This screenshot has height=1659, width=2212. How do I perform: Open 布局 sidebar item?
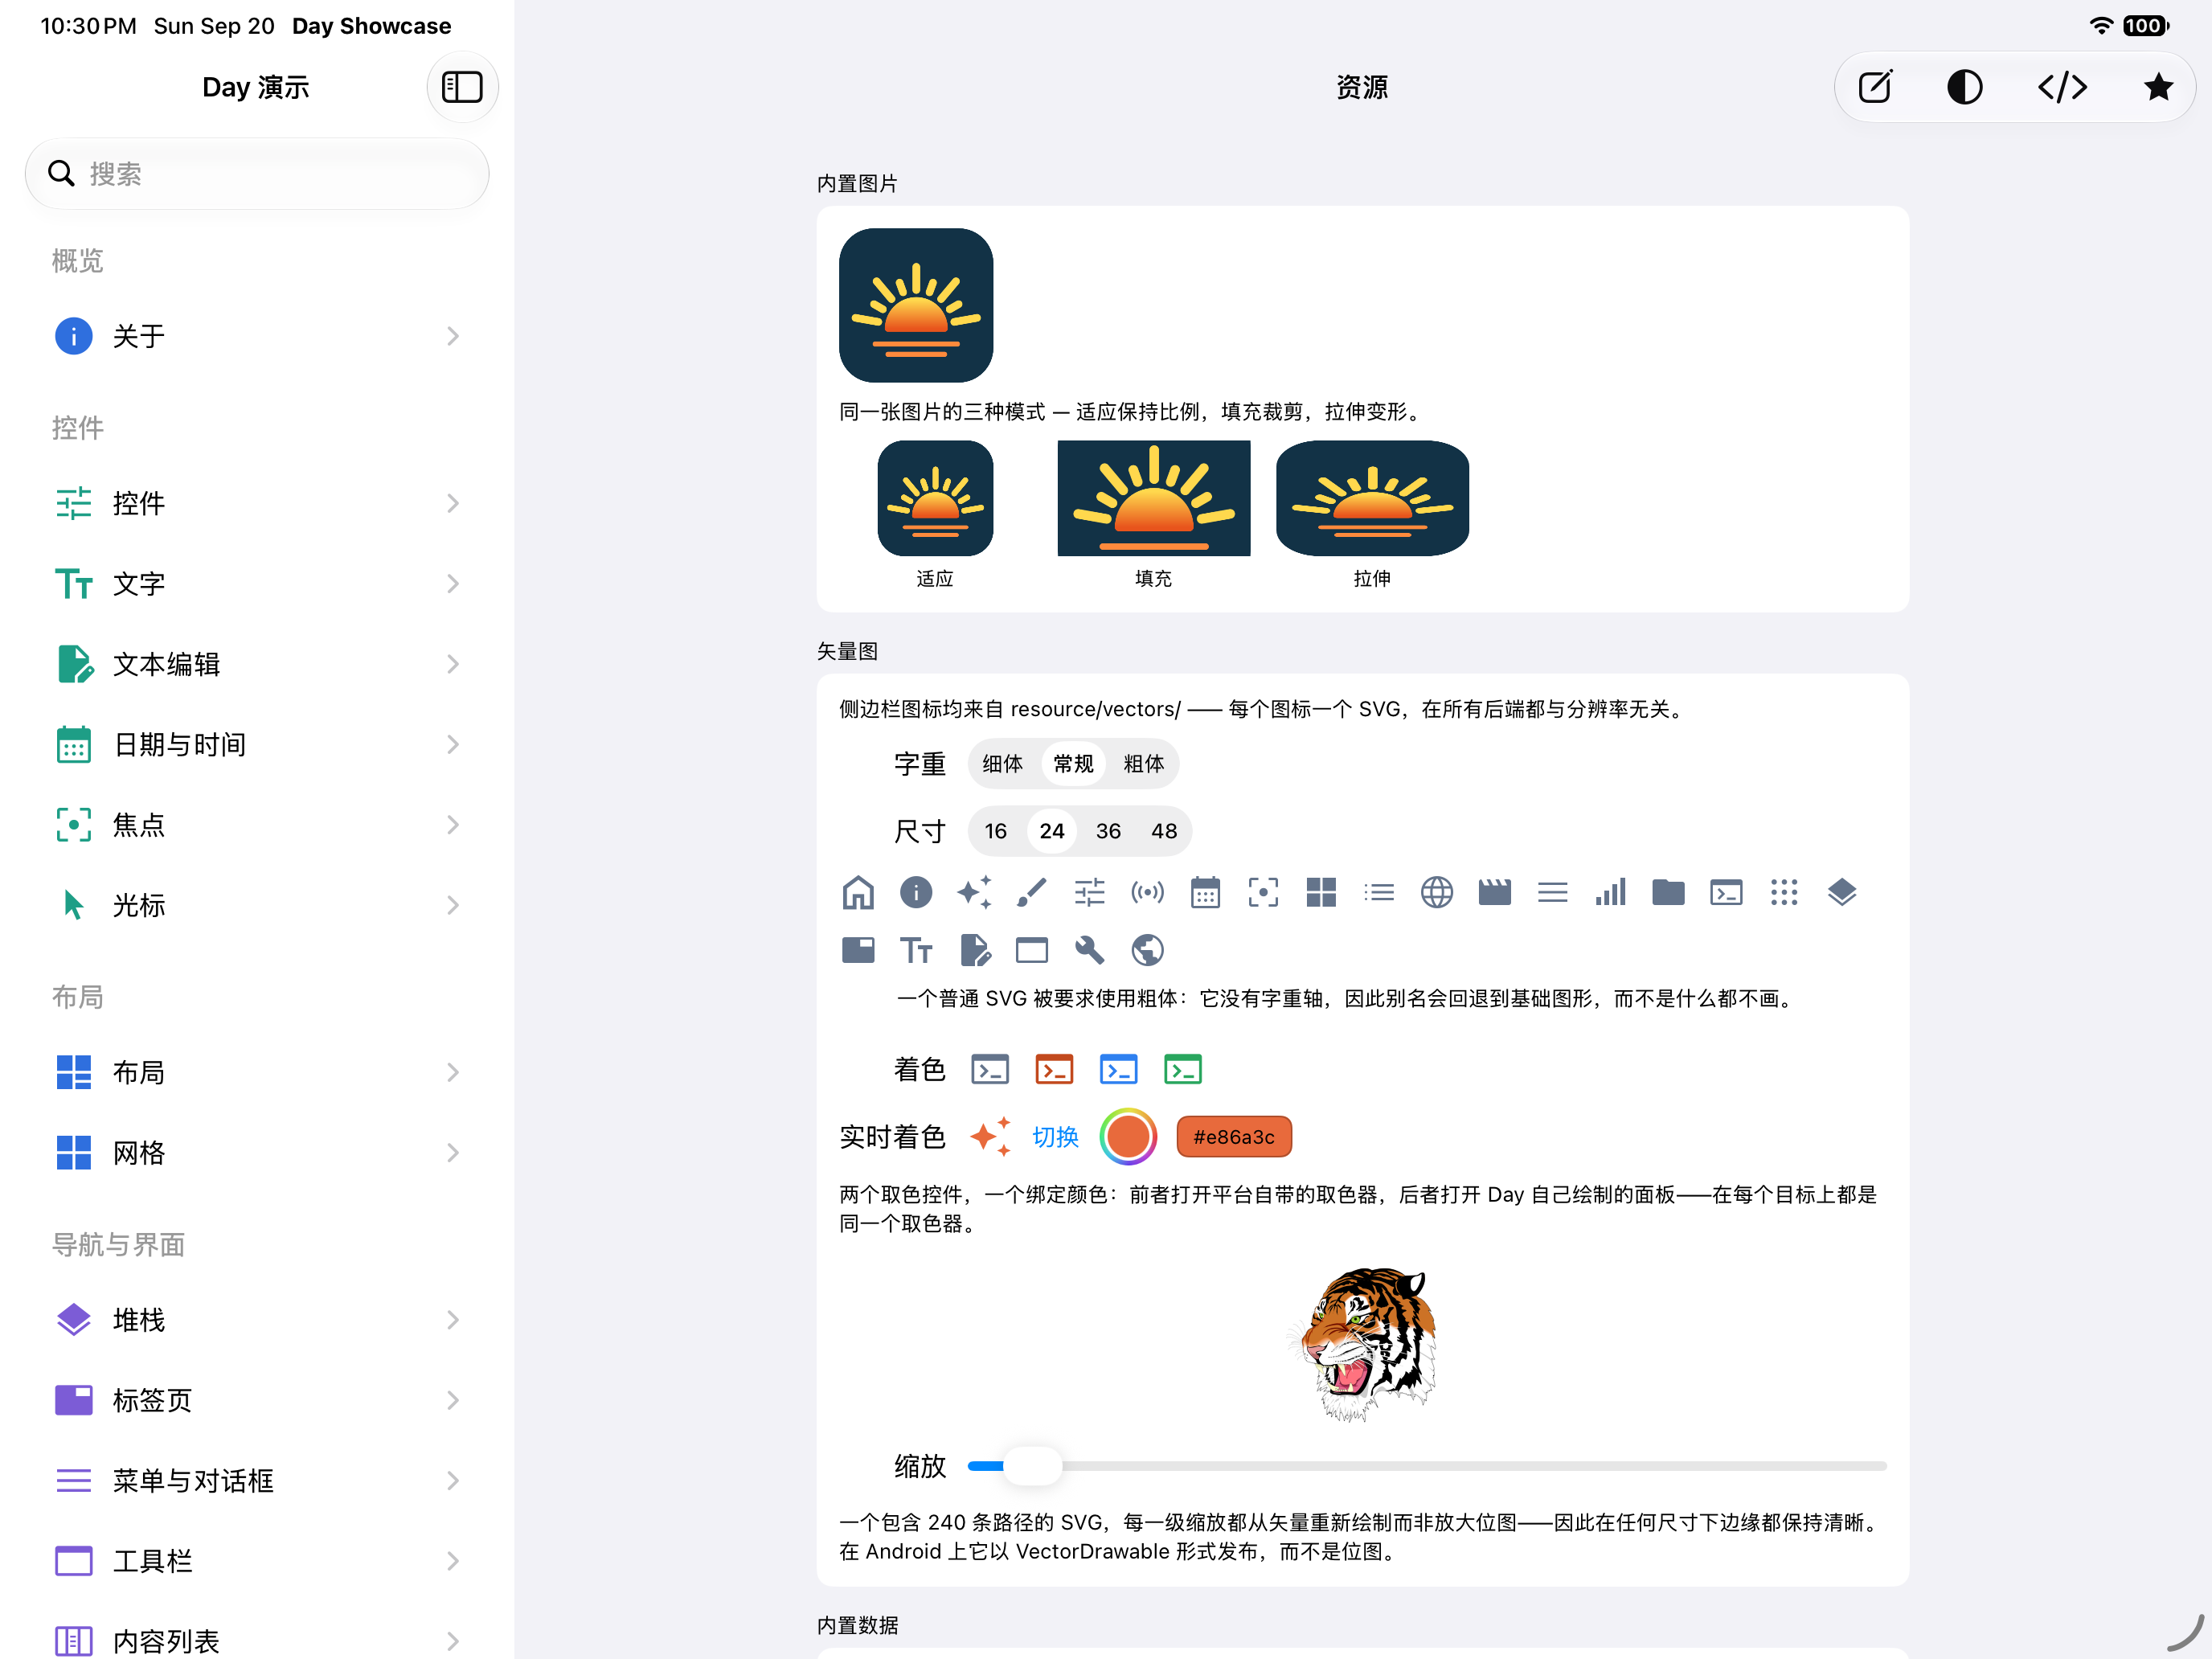coord(257,1073)
